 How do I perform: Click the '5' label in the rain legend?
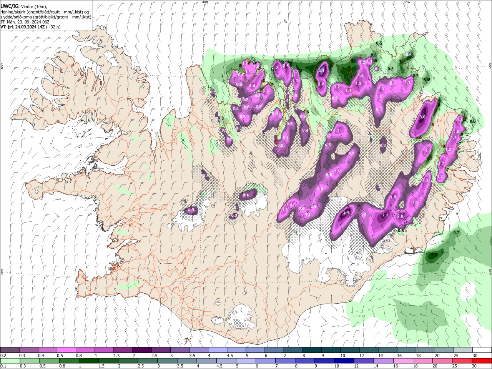[x=237, y=366]
